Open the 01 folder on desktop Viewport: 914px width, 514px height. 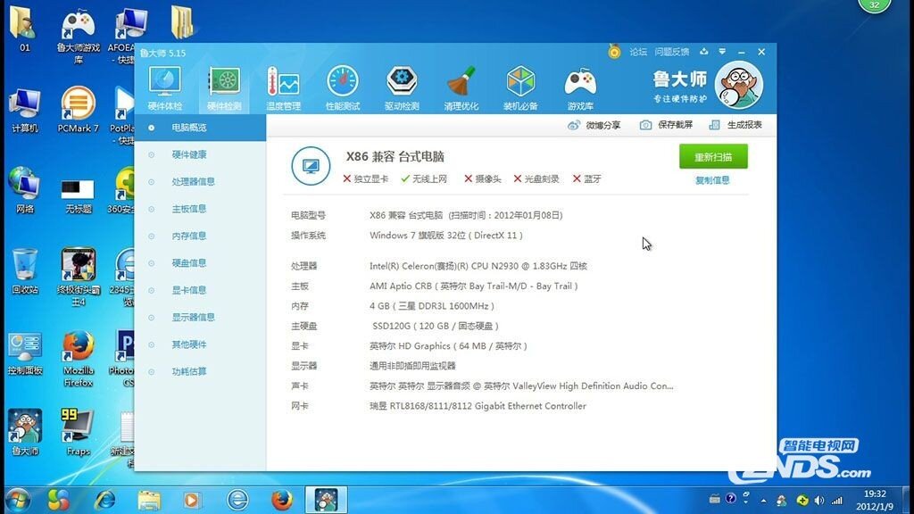pos(24,30)
